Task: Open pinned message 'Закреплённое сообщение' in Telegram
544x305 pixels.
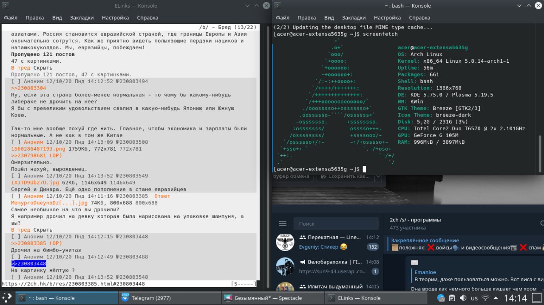Action: tap(425, 240)
